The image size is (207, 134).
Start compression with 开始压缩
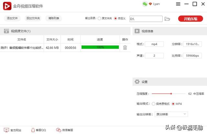click(x=191, y=19)
